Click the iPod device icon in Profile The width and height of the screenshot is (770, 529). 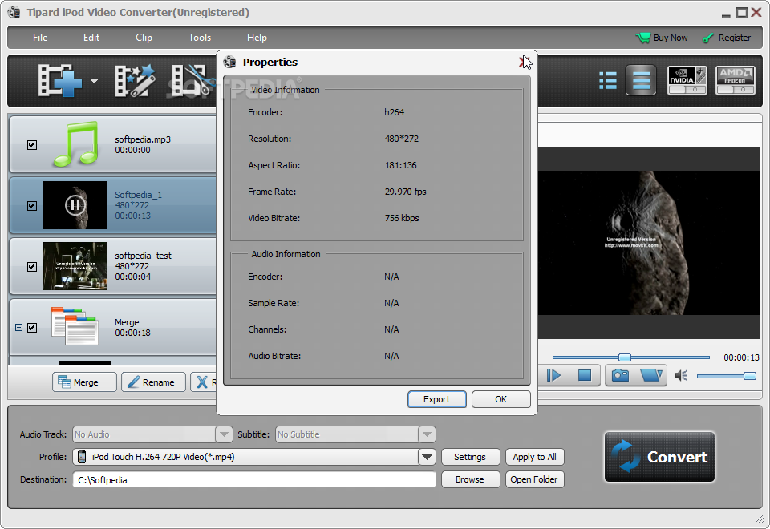click(x=82, y=457)
